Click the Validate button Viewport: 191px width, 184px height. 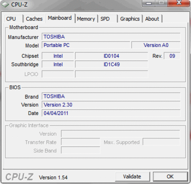(132, 177)
